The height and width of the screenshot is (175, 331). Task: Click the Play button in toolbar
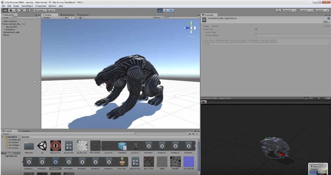coord(160,10)
